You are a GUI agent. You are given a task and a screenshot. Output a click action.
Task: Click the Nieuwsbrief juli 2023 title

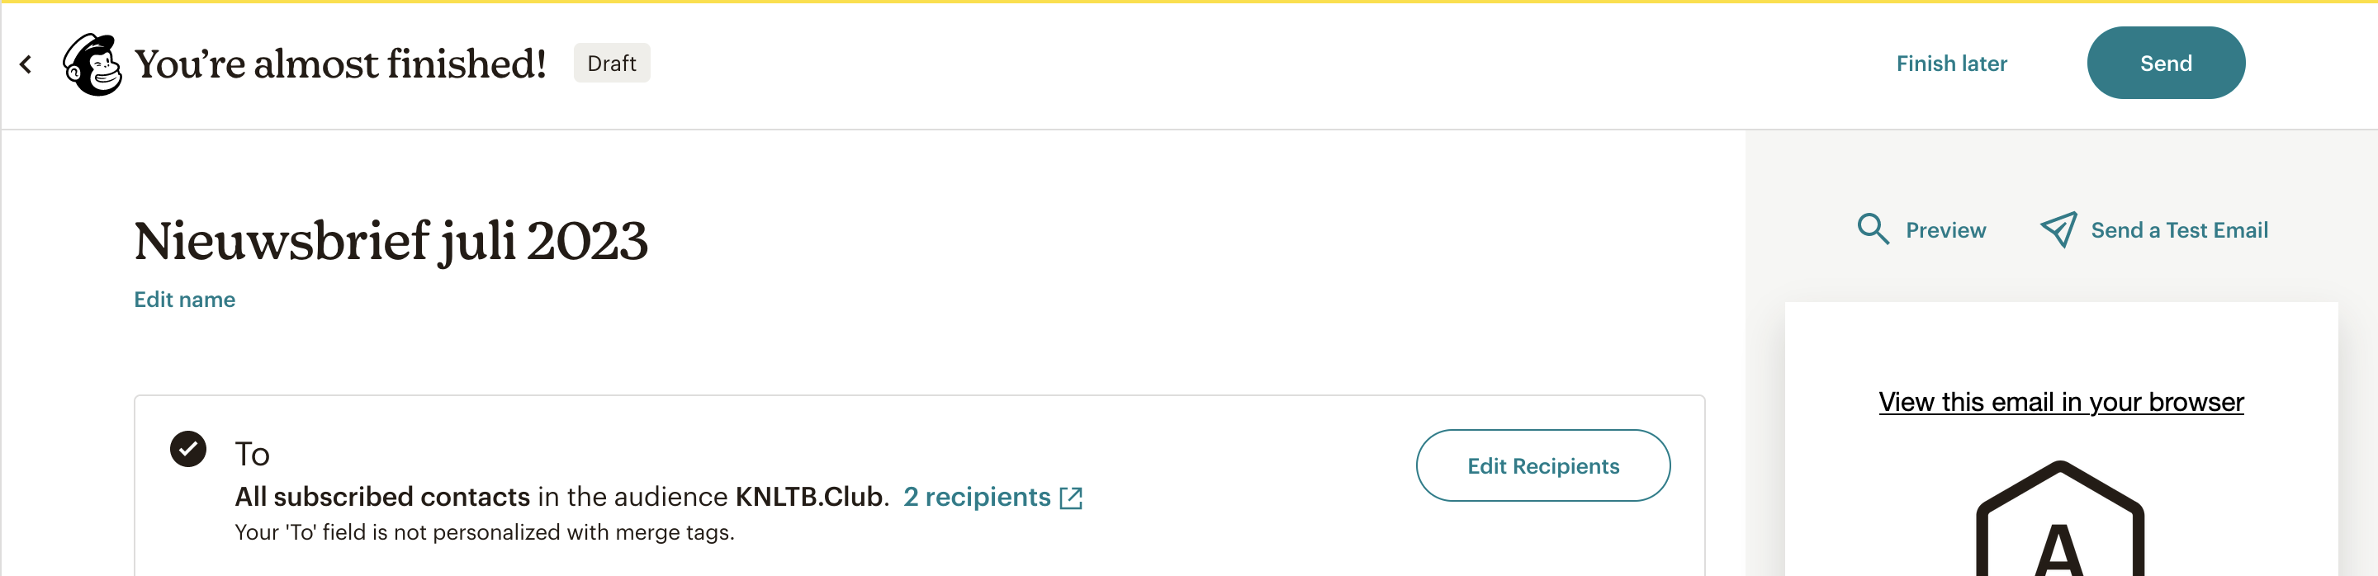pos(391,242)
